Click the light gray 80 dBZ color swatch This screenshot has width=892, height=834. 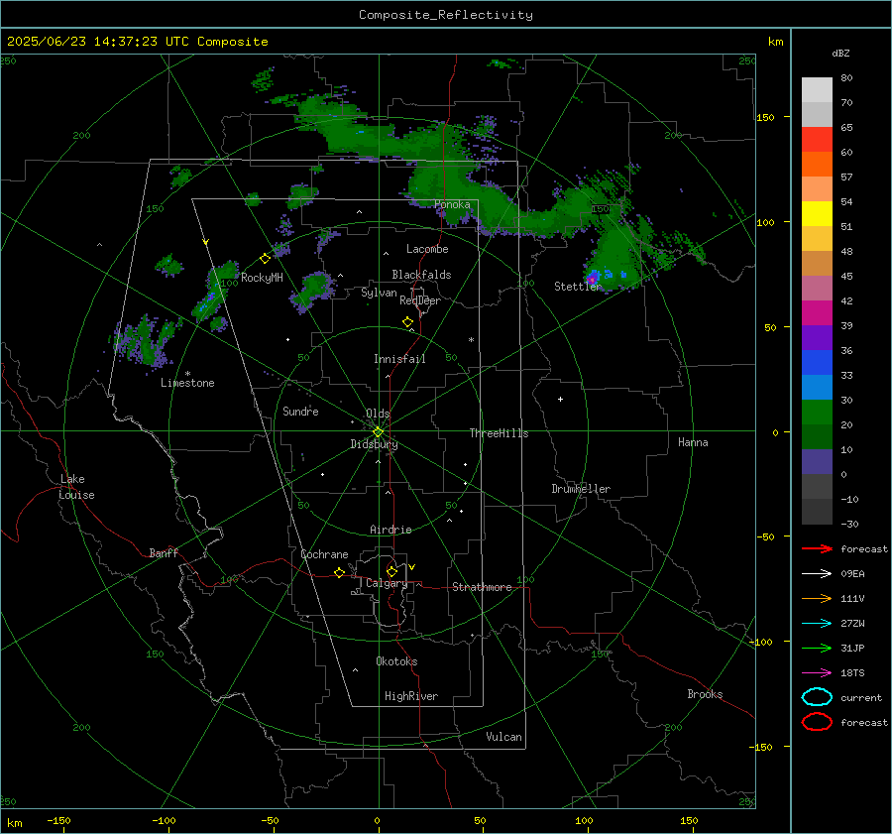pos(817,89)
